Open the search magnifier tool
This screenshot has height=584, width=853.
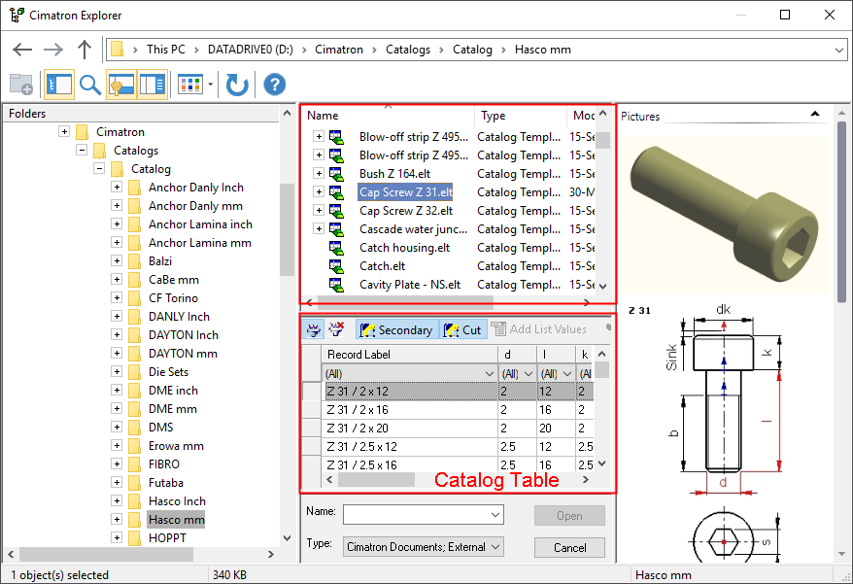click(89, 85)
